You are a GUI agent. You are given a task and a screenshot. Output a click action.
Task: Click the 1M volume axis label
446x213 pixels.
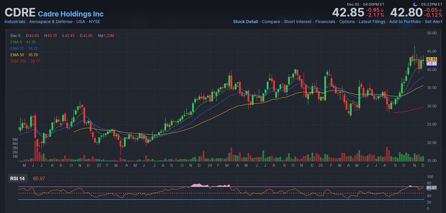click(x=15, y=156)
